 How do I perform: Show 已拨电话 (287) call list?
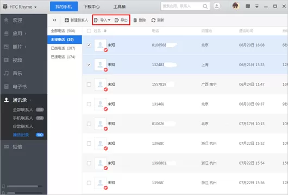click(x=63, y=48)
